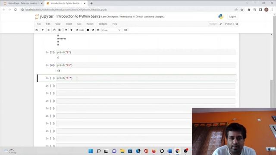Open the Edit menu
This screenshot has width=276, height=155.
point(48,24)
